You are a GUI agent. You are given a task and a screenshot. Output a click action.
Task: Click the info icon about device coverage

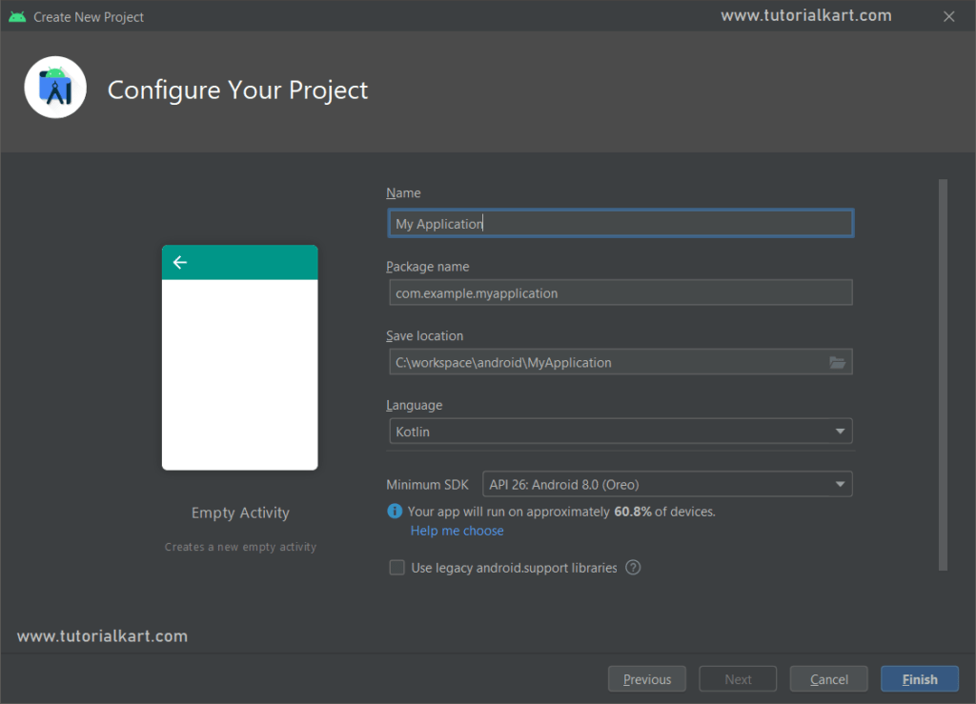point(395,511)
